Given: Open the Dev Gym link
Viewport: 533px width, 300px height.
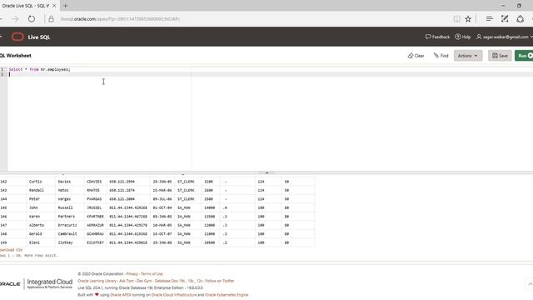Looking at the screenshot, I should click(x=144, y=281).
